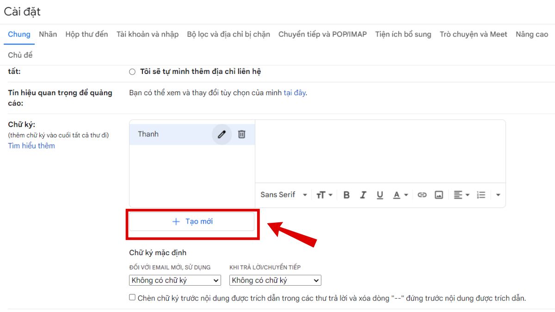555x312 pixels.
Task: Open the Chủ đề tab
Action: tap(20, 55)
